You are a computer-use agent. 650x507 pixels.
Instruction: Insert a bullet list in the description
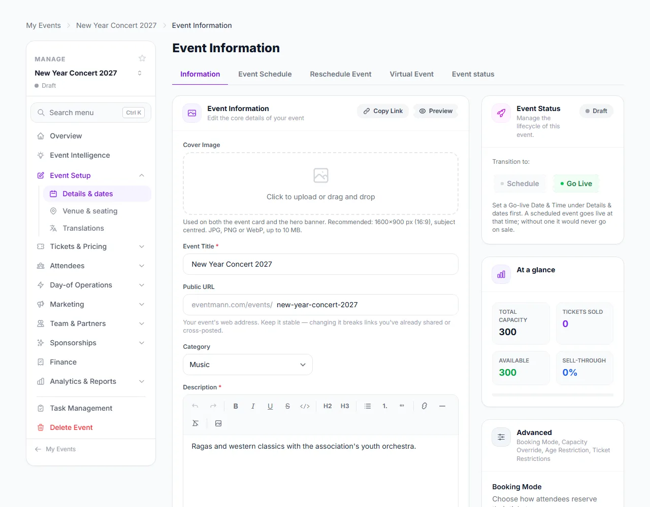[x=368, y=406]
